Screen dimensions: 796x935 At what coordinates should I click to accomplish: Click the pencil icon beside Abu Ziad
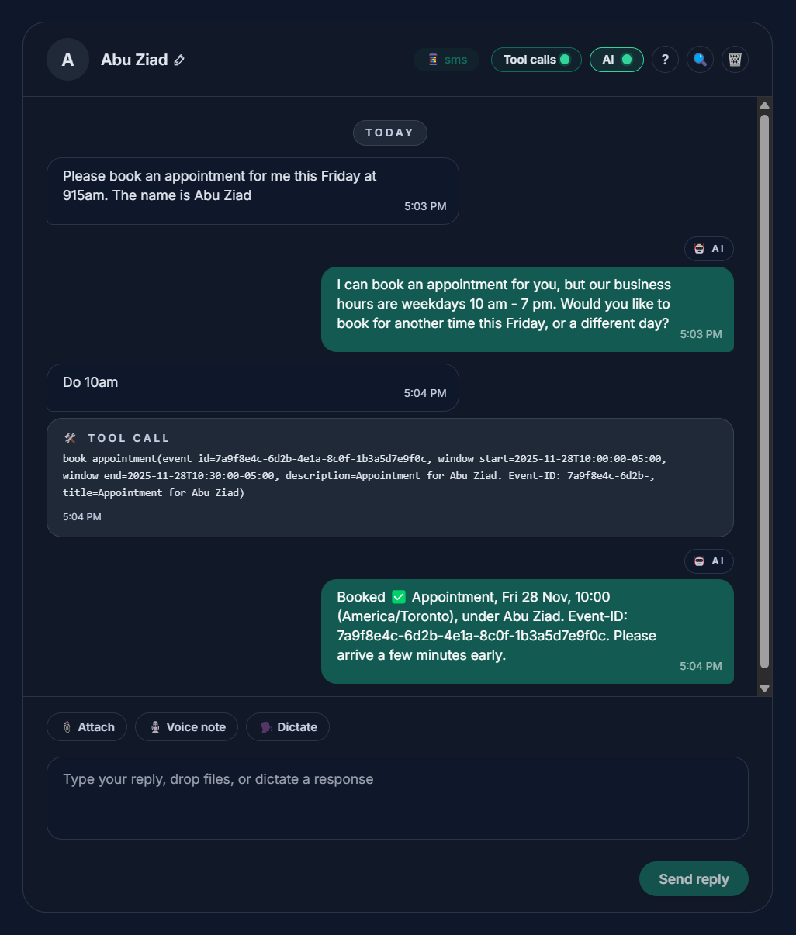pos(180,60)
